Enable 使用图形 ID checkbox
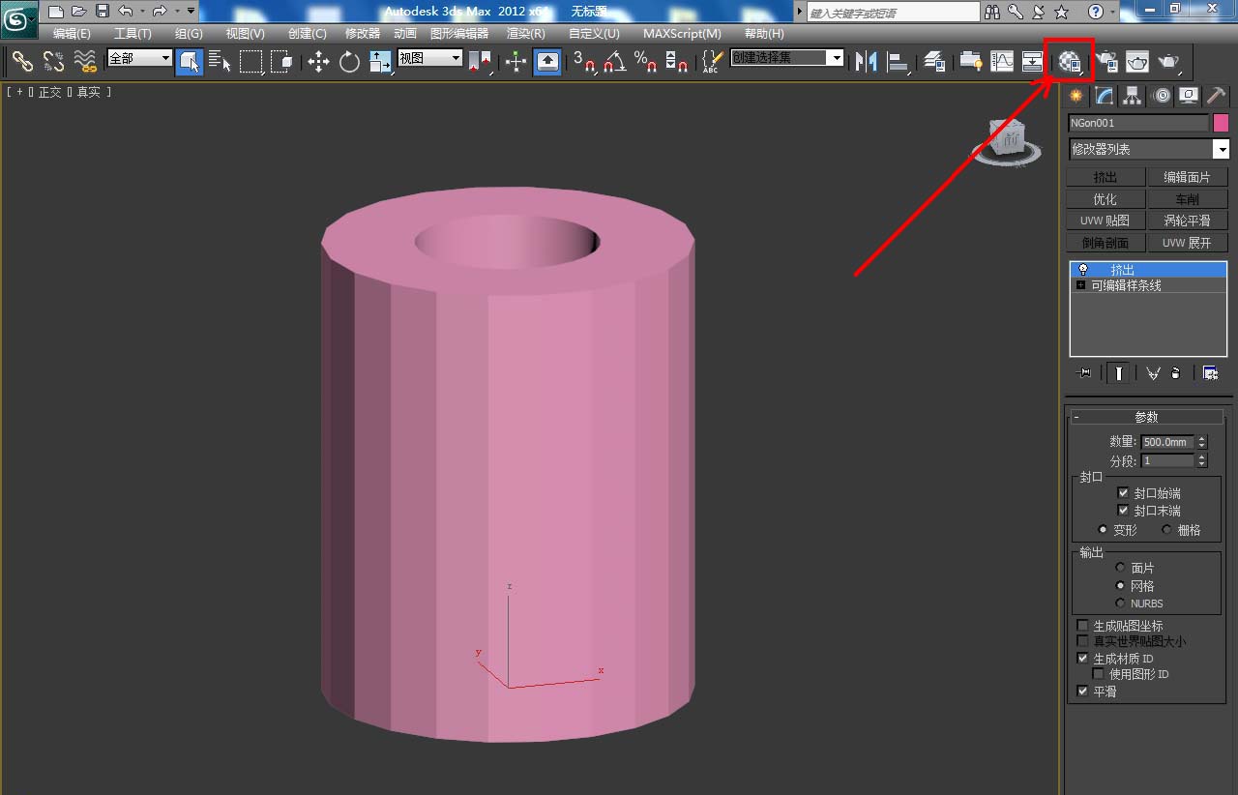Screen dimensions: 1238x795 (1099, 674)
